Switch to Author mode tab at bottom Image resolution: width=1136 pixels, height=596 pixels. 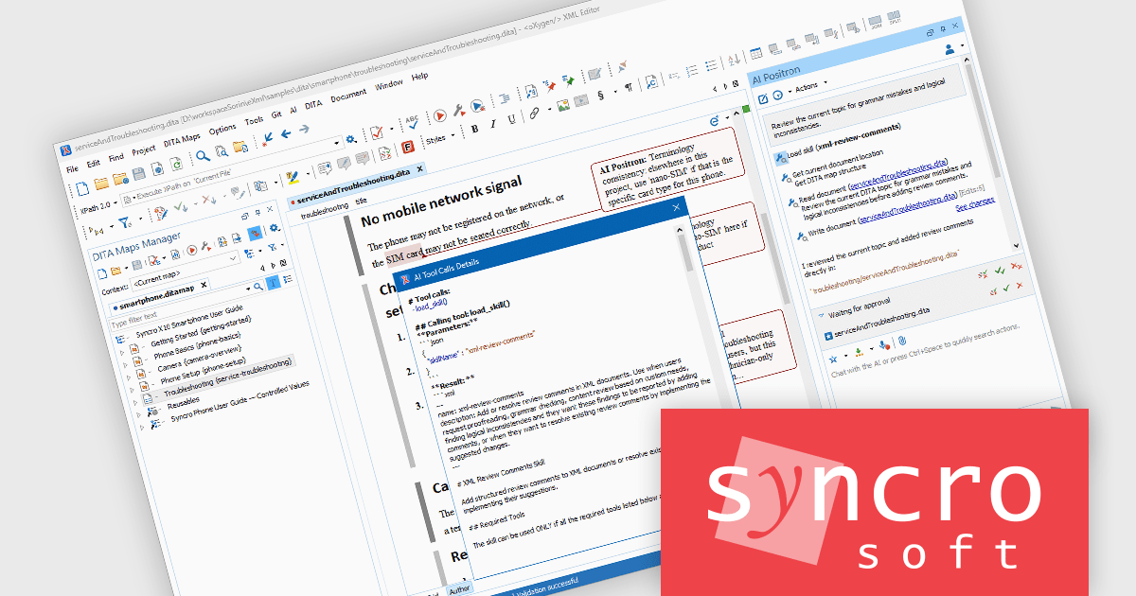[x=459, y=588]
